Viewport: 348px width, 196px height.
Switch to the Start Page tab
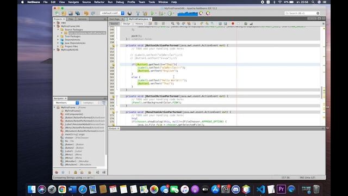[x=115, y=19]
